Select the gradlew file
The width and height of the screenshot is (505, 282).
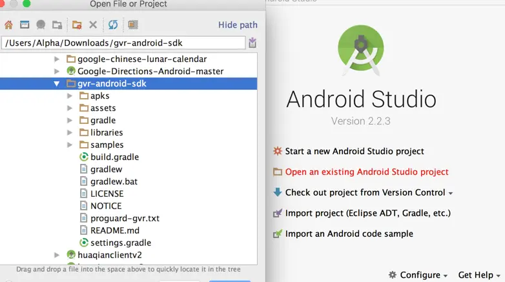click(107, 169)
